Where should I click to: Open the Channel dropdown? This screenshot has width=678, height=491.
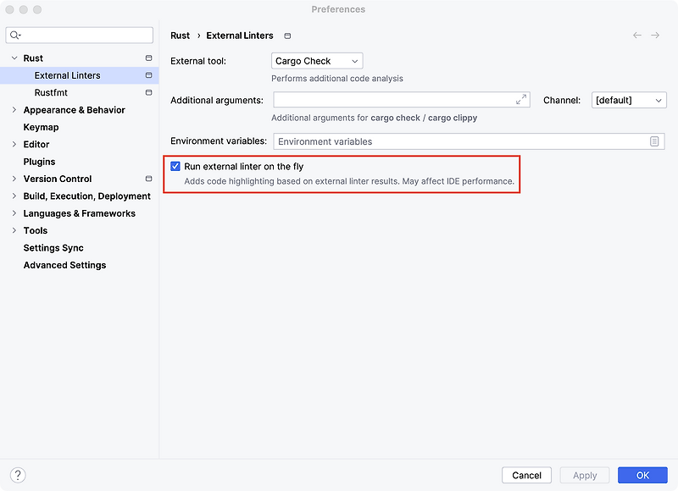coord(628,100)
